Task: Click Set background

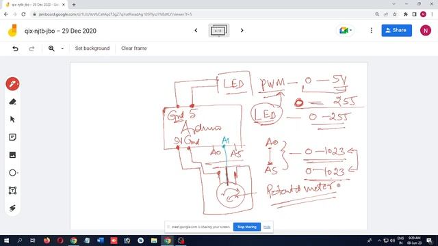Action: 92,49
